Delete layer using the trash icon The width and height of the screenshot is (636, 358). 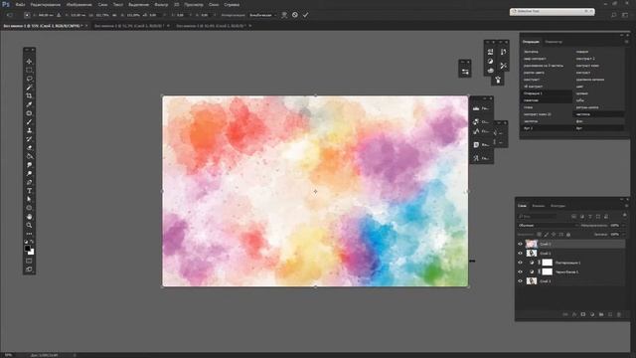[x=618, y=314]
